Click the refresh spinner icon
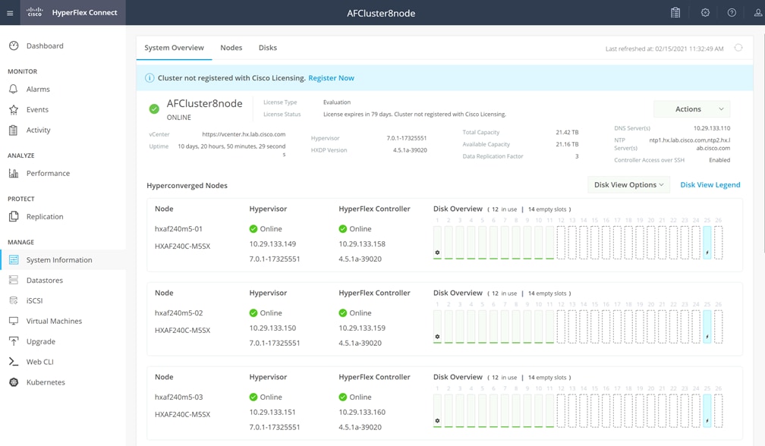The width and height of the screenshot is (765, 446). tap(738, 48)
